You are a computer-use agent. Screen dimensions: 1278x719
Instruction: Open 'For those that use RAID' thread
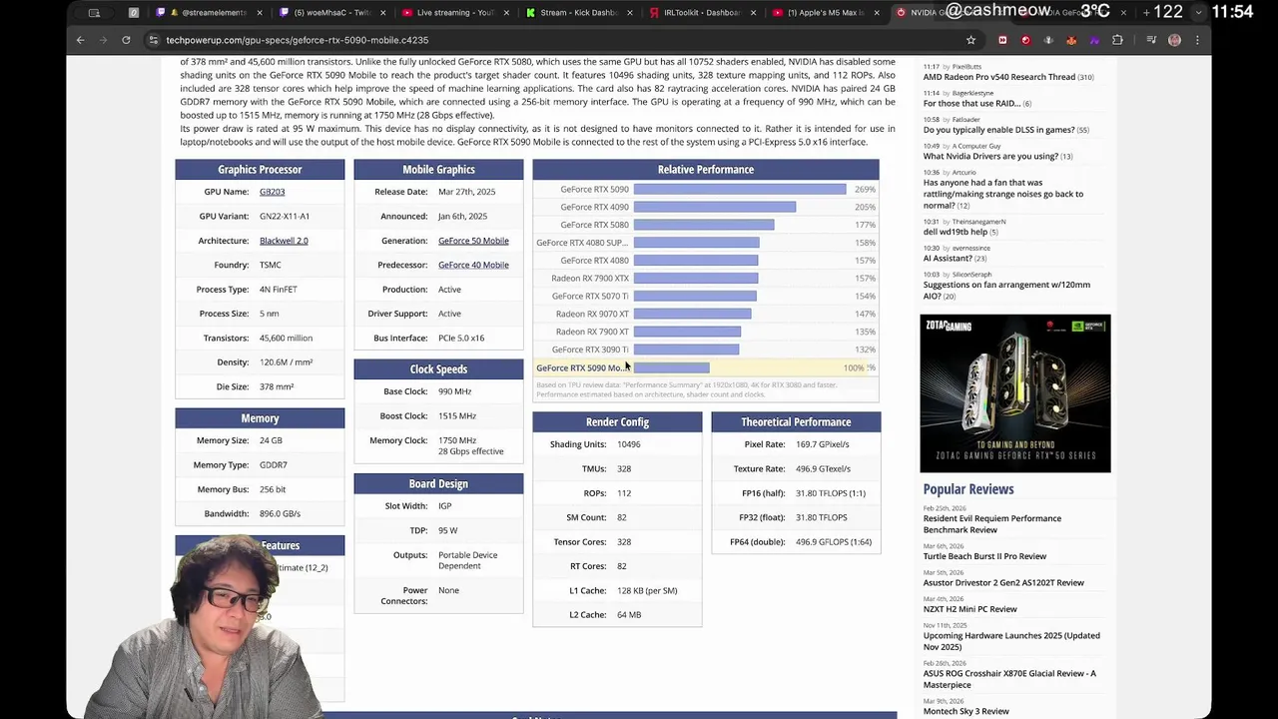pos(971,103)
